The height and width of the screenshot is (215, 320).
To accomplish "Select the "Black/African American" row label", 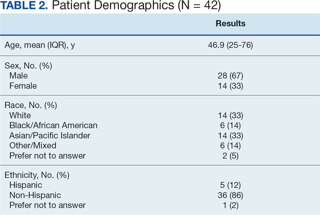I will [x=53, y=125].
